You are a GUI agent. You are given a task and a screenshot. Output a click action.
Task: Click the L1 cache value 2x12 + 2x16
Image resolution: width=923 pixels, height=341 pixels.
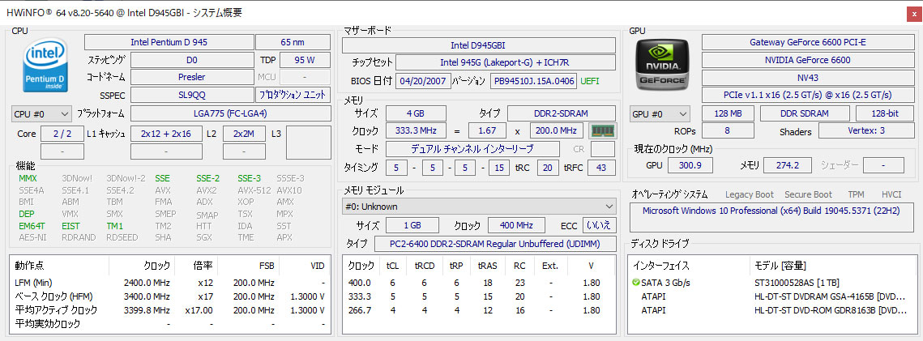pos(167,134)
